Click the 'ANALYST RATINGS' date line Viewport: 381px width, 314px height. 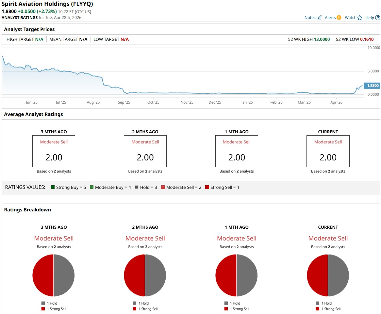click(41, 18)
